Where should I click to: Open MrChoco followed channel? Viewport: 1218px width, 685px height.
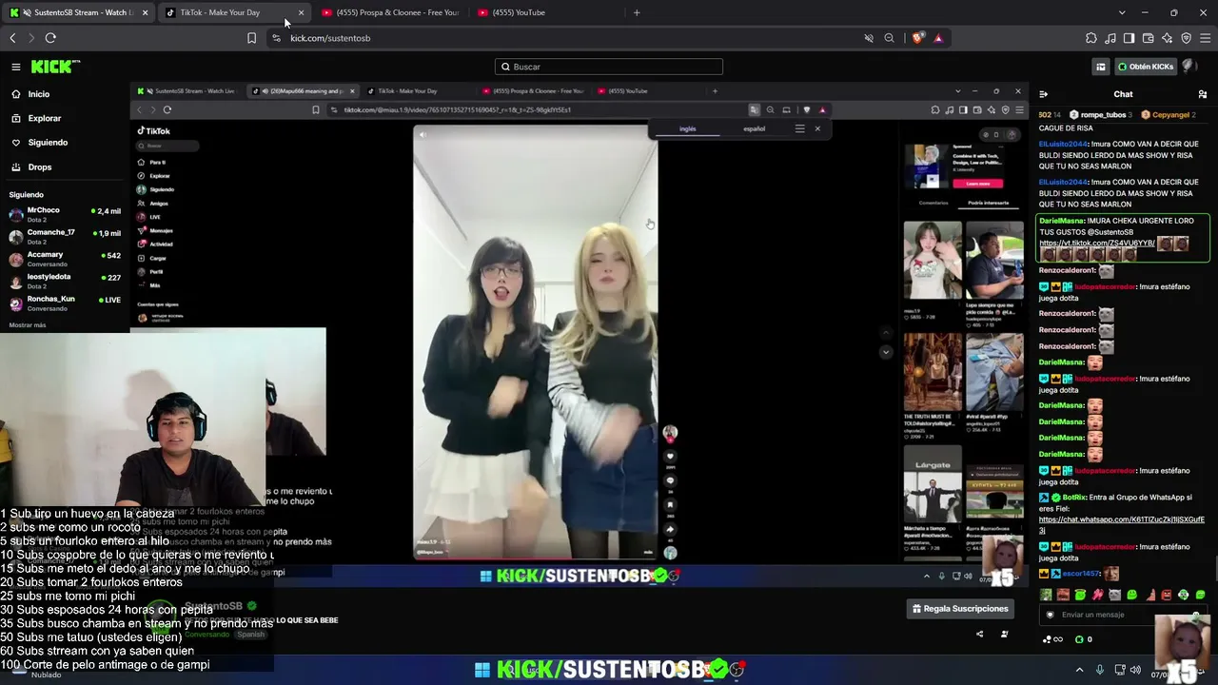tap(65, 214)
